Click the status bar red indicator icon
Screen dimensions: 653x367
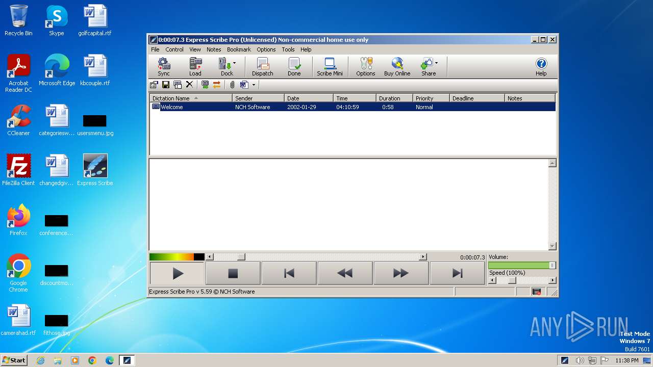tap(536, 292)
